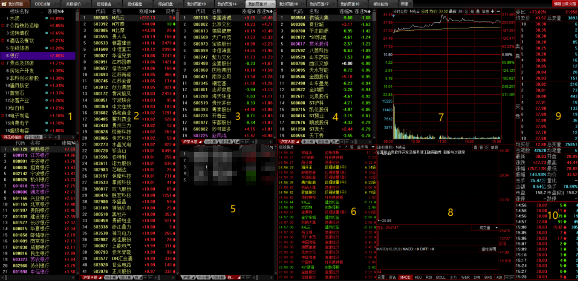578x281 pixels.
Task: Open 设置 at bottom of K-line panel
Action: [x=381, y=277]
